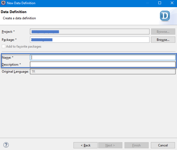Cancel the data definition wizard

pos(163,145)
